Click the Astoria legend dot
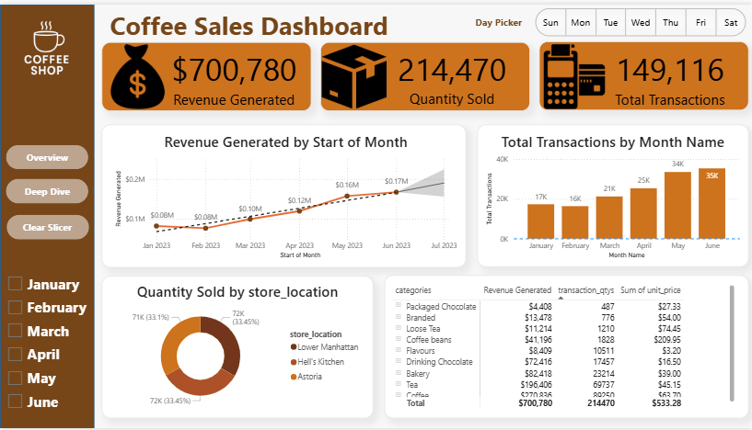This screenshot has width=752, height=430. coord(294,376)
